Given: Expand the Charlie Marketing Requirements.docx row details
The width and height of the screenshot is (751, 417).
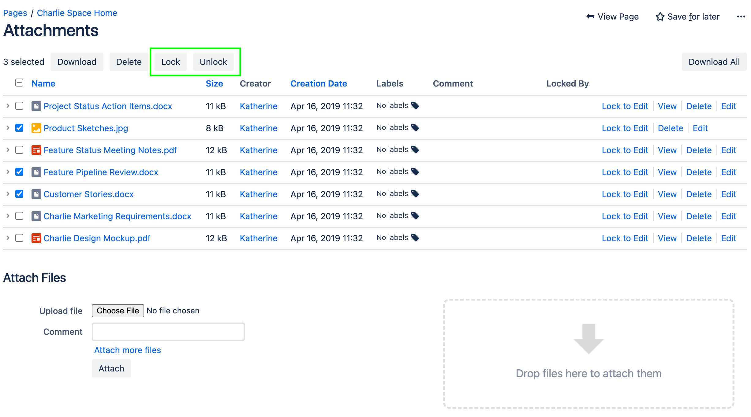Looking at the screenshot, I should [x=8, y=216].
